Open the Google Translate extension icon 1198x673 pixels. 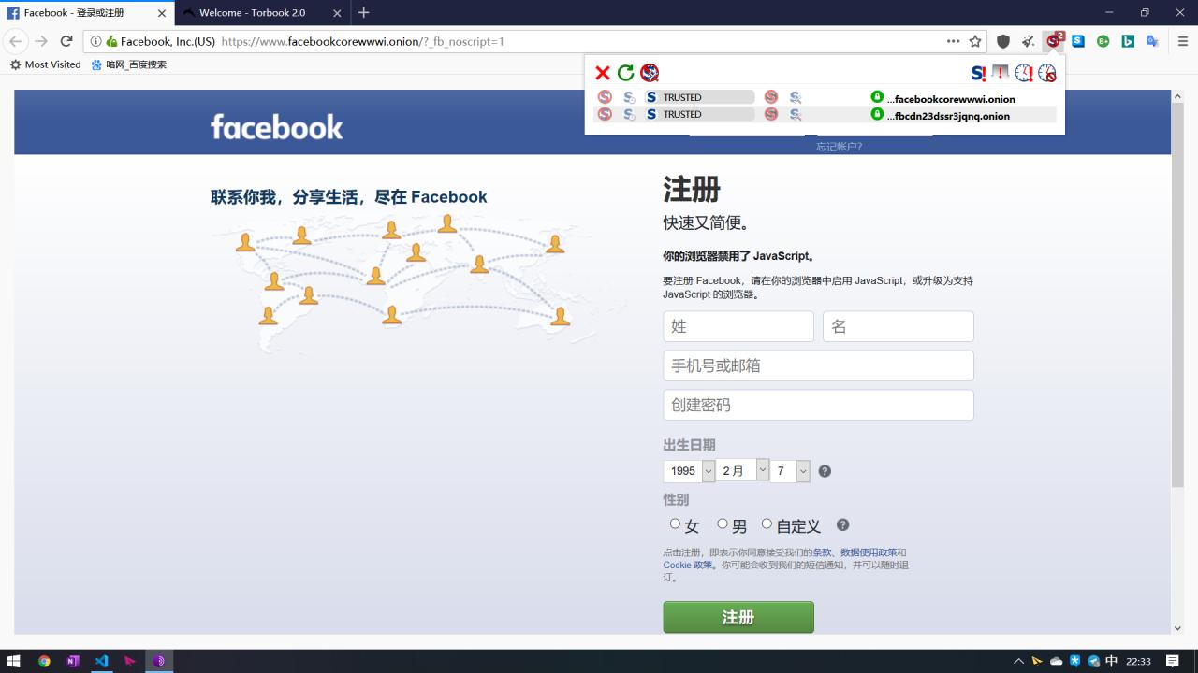[1153, 41]
